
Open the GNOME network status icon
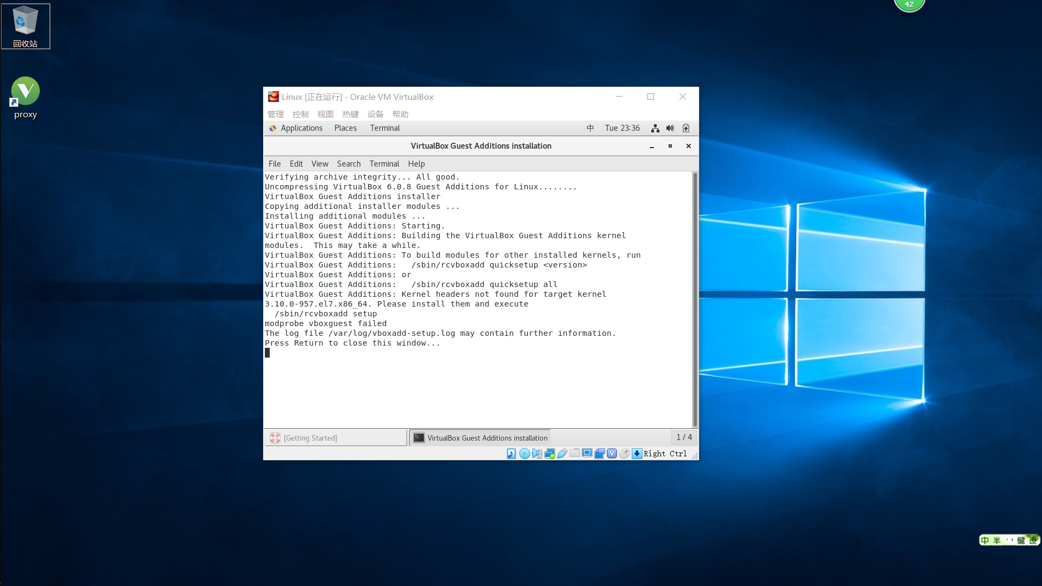[655, 128]
